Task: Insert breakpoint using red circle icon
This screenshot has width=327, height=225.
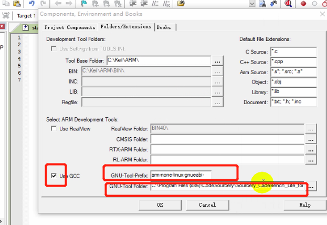Action: pos(303,4)
